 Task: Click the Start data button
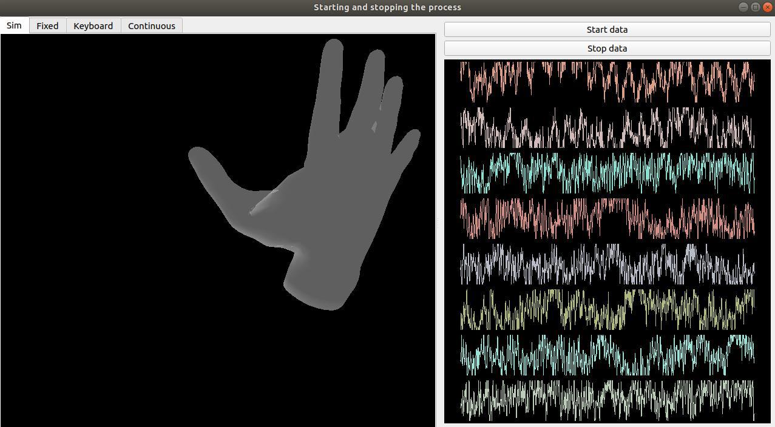pos(607,30)
